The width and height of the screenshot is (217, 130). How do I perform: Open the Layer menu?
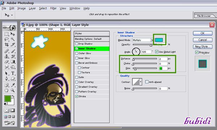pos(32,8)
